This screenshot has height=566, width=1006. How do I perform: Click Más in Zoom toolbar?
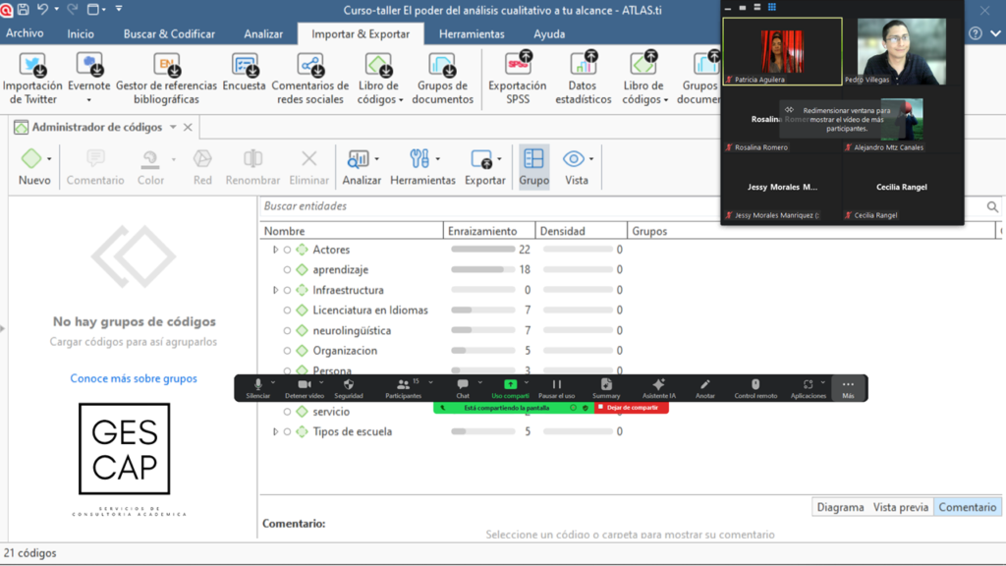(x=848, y=387)
